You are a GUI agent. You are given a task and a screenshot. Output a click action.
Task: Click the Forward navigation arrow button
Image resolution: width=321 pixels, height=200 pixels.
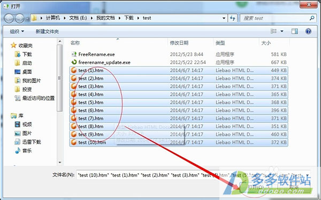(x=20, y=19)
